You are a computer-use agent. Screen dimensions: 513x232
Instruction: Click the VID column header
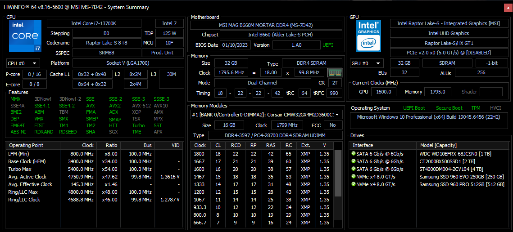tap(169, 145)
